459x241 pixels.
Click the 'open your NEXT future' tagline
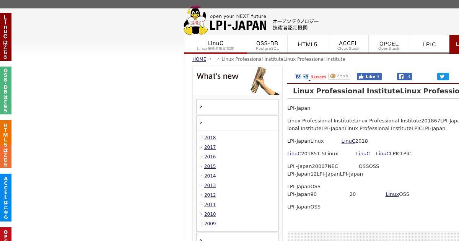(x=238, y=16)
